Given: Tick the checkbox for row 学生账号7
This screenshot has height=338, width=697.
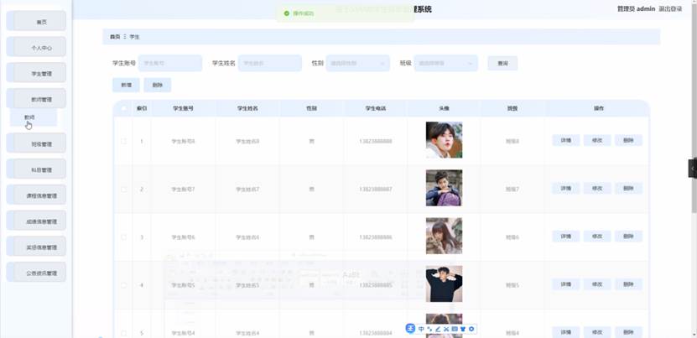Looking at the screenshot, I should (x=123, y=189).
